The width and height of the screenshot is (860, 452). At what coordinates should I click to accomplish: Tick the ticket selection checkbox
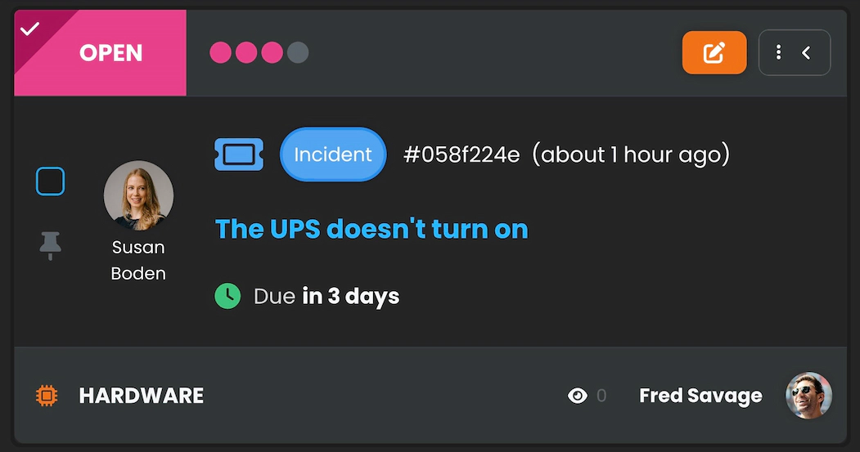[50, 181]
